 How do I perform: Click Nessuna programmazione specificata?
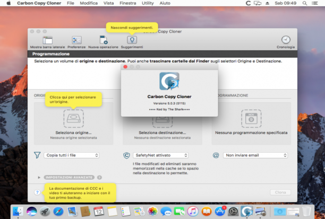[x=251, y=133]
